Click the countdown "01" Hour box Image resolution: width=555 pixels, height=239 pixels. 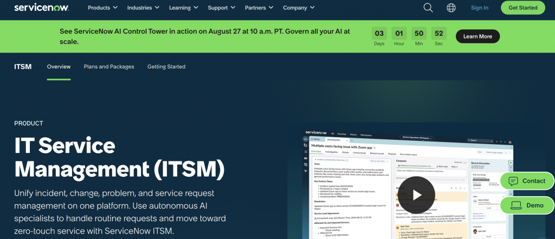point(399,34)
